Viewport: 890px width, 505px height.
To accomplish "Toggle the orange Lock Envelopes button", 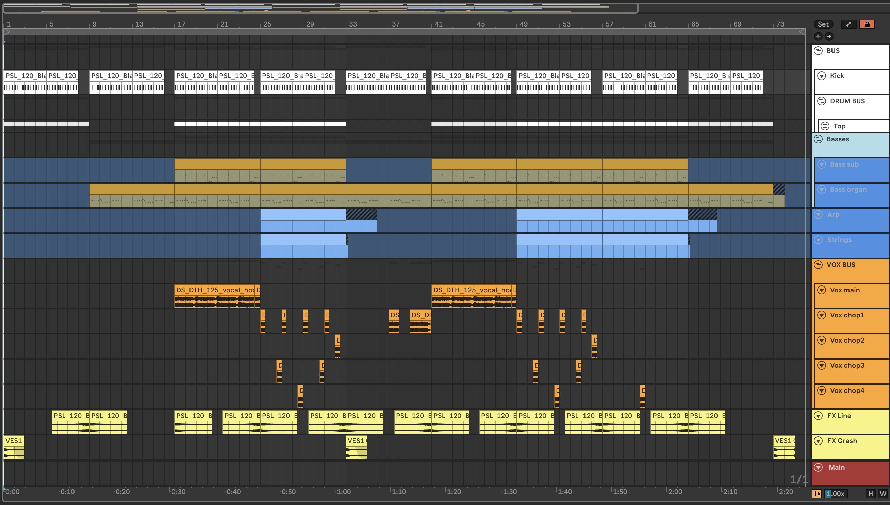I will 867,24.
